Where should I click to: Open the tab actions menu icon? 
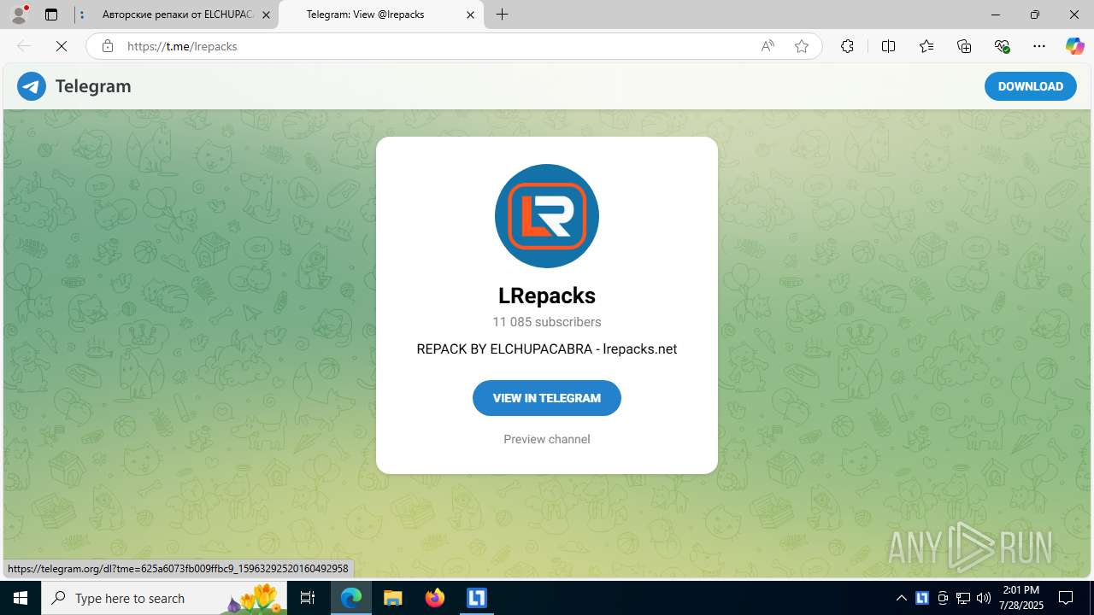tap(51, 15)
